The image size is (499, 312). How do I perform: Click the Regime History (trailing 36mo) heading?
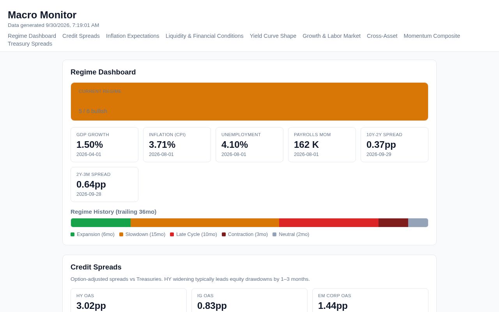113,212
